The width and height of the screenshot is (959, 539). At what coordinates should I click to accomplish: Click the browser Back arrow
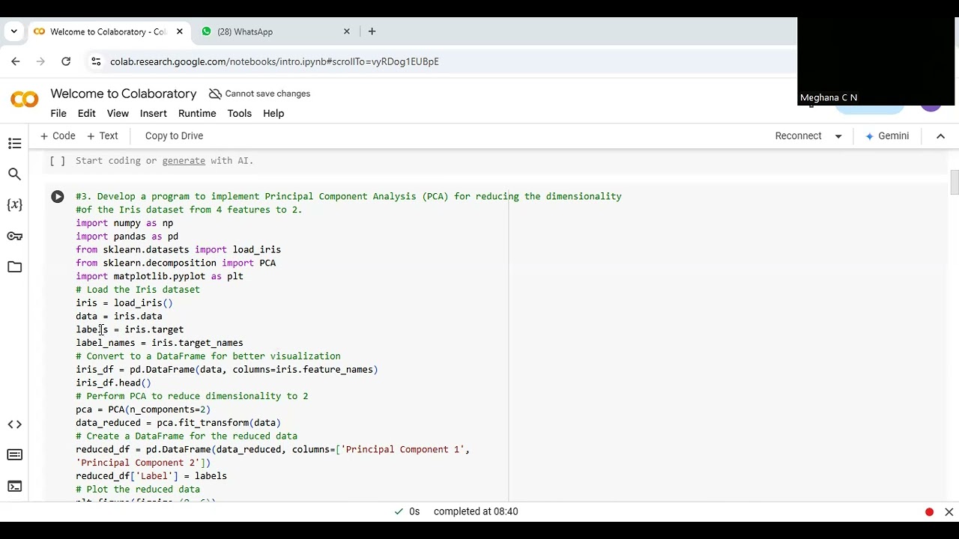pos(15,61)
